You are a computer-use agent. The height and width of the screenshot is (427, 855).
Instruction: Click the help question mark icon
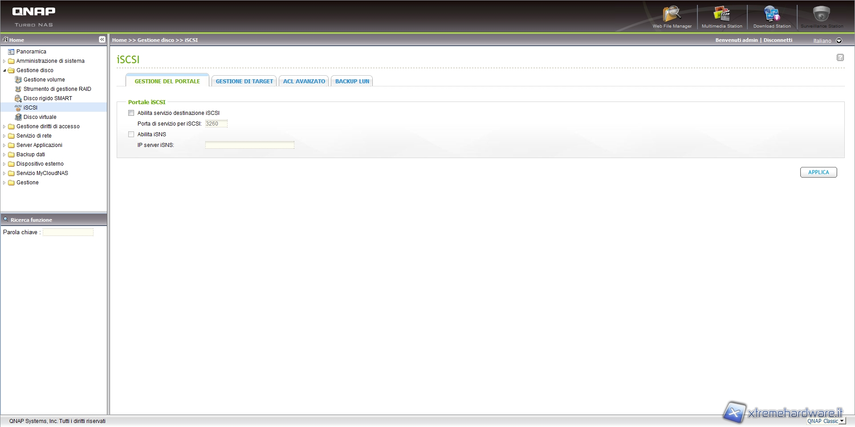(840, 57)
